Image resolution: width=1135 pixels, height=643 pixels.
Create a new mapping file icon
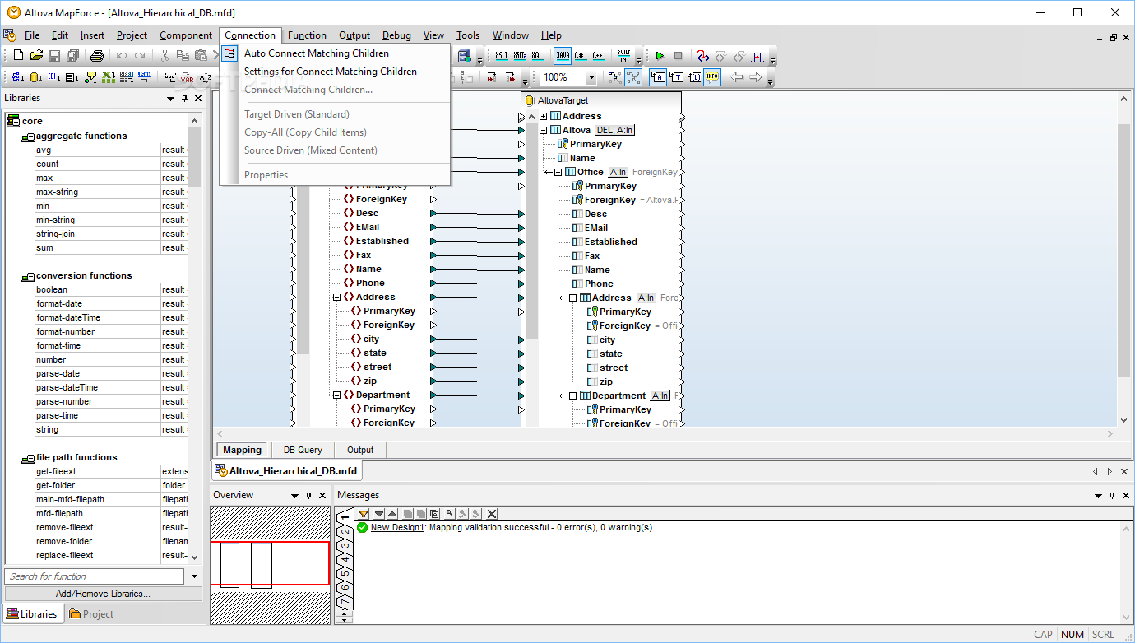[18, 55]
